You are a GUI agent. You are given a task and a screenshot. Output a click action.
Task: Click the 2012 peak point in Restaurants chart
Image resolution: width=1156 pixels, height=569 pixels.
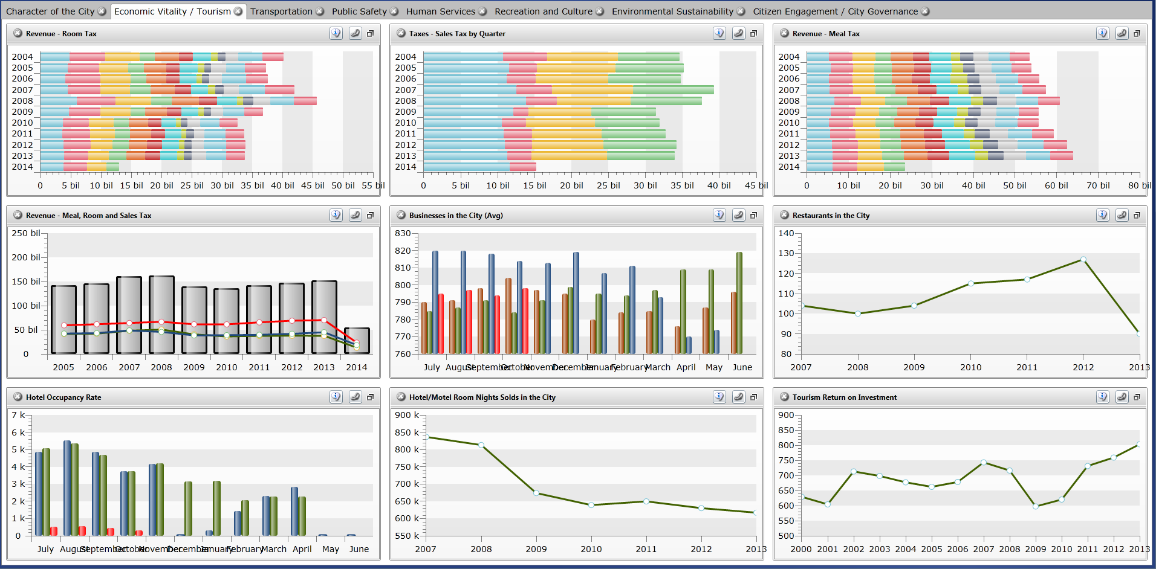click(x=1083, y=260)
